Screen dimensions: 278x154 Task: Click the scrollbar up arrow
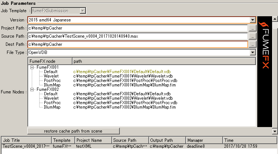[275, 19]
